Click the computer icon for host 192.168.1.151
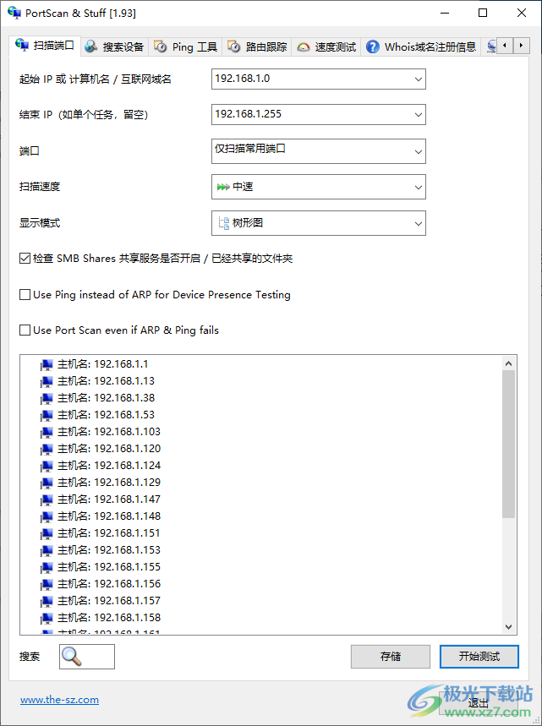 (47, 533)
